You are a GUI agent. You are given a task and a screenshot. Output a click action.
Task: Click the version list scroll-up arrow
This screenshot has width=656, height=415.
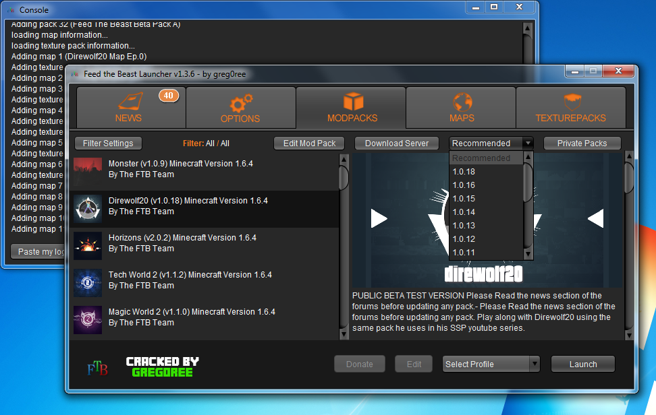[x=528, y=156]
